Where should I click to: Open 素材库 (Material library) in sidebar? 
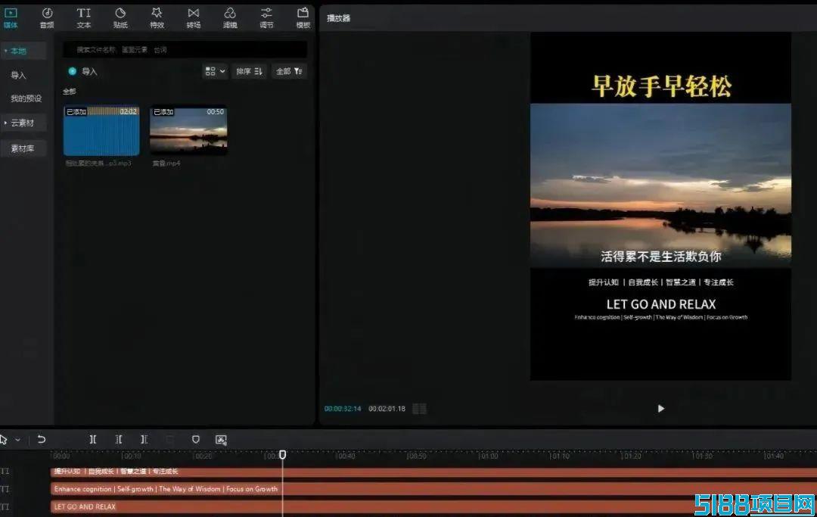click(x=23, y=148)
